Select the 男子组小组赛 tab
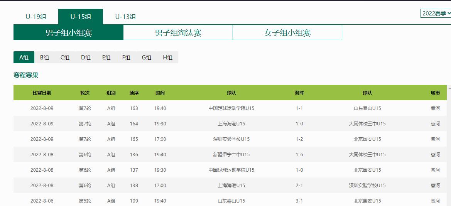Image resolution: width=451 pixels, height=206 pixels. click(x=68, y=32)
